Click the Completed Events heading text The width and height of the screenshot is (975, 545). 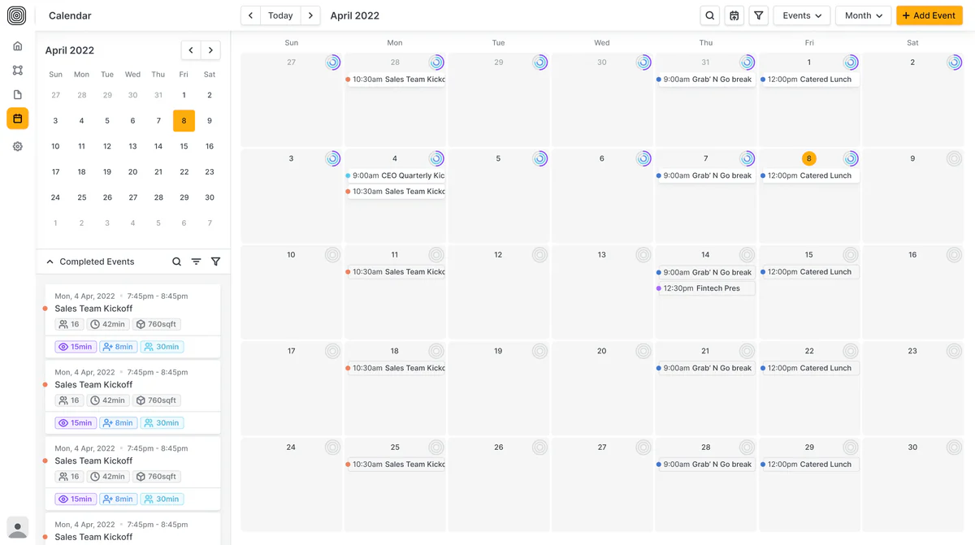click(97, 262)
